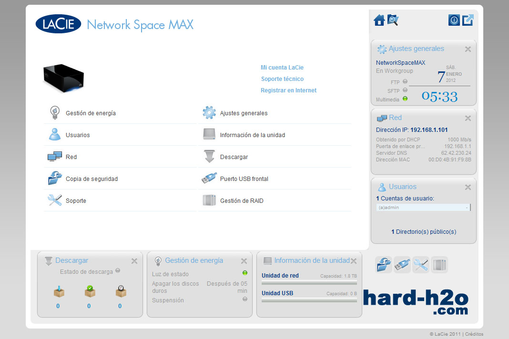
Task: Close the Descargar widget
Action: (x=134, y=261)
